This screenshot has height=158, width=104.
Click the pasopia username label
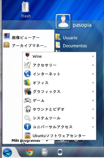82,25
